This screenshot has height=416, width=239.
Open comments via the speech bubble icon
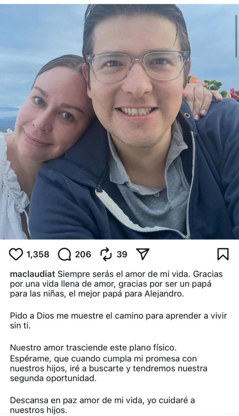(x=64, y=255)
